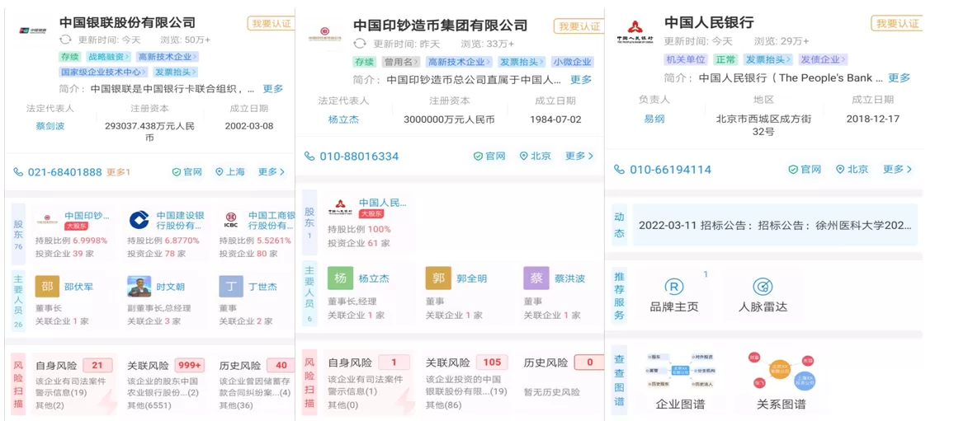Click the 北京 location in Banknote Printing card
Screen dimensions: 954x421
536,157
